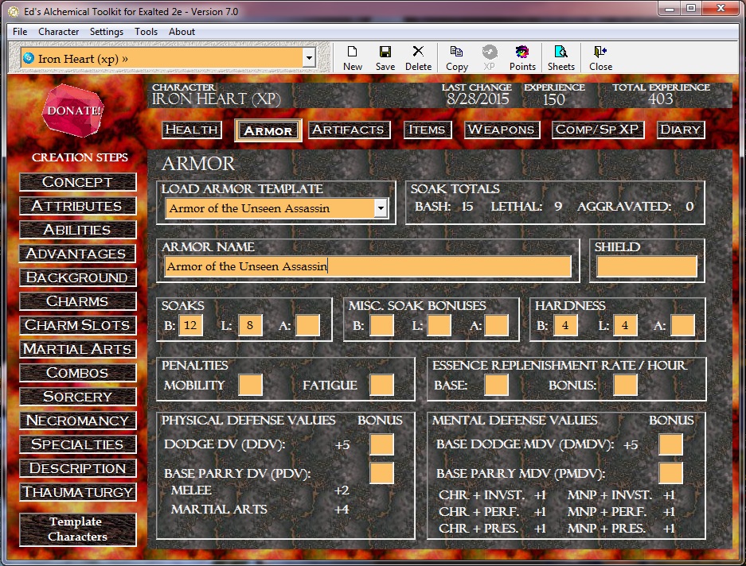Open the Settings menu
Viewport: 746px width, 566px height.
point(107,31)
